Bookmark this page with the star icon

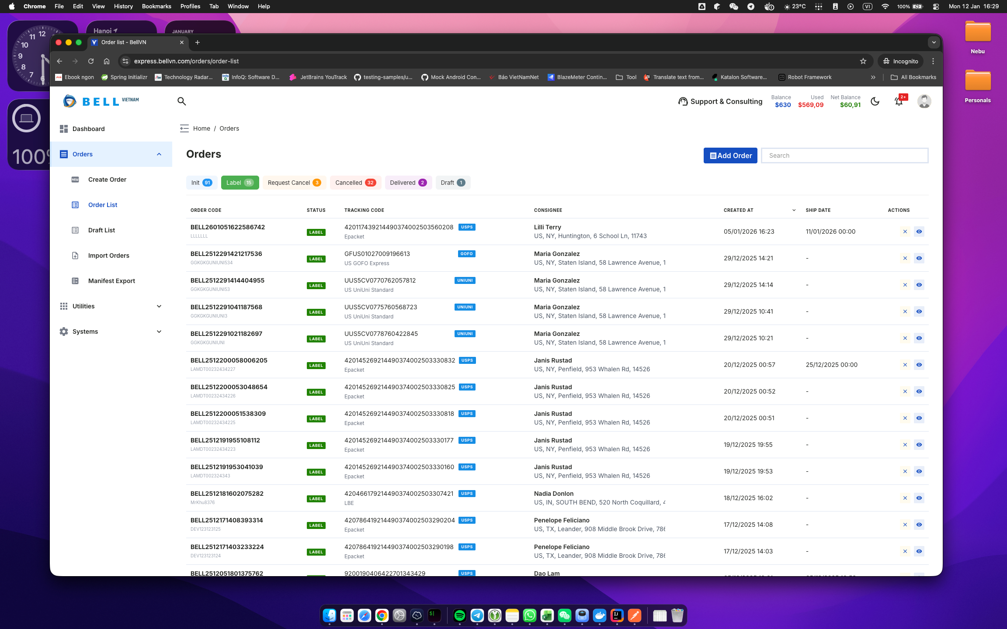click(x=863, y=61)
